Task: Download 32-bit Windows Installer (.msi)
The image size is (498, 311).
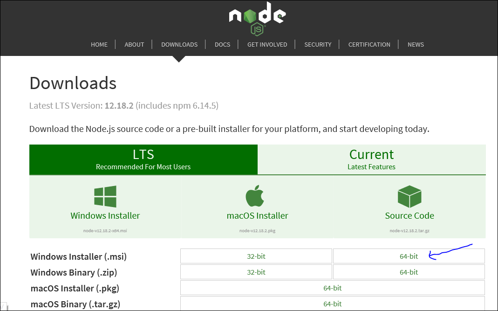Action: pos(256,256)
